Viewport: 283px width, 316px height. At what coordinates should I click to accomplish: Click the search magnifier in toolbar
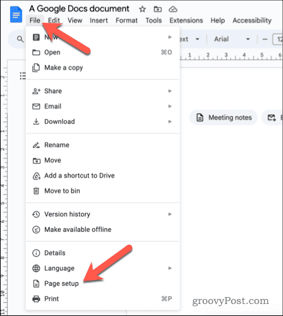tap(20, 39)
